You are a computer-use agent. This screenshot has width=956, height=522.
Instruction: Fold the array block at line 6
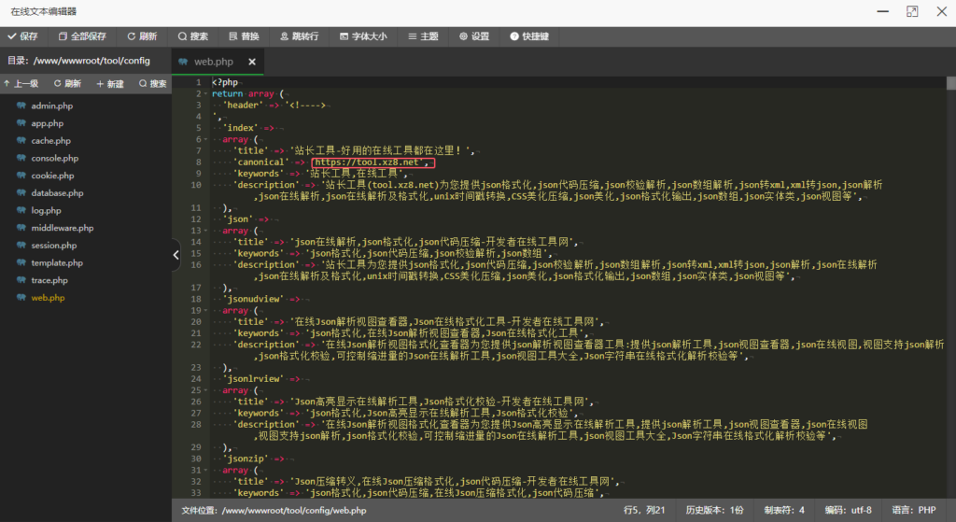click(x=205, y=140)
